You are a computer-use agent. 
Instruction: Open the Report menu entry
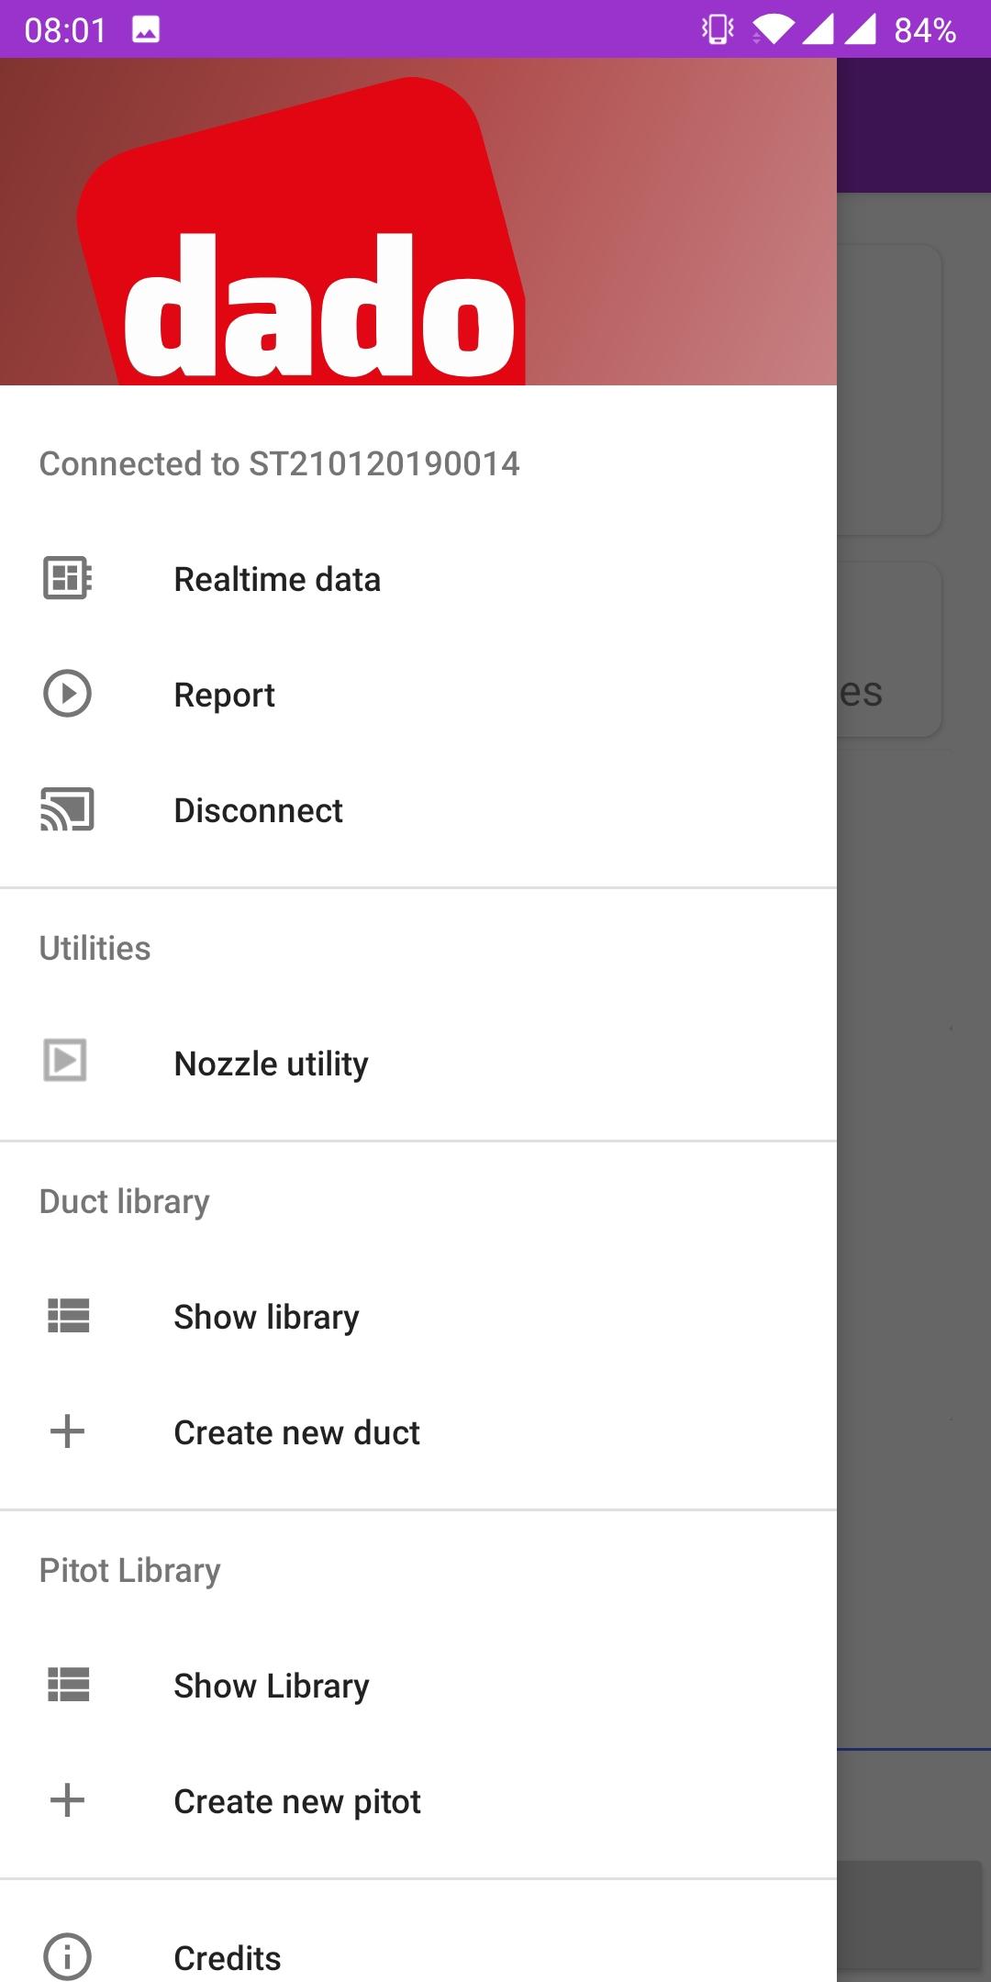[225, 696]
